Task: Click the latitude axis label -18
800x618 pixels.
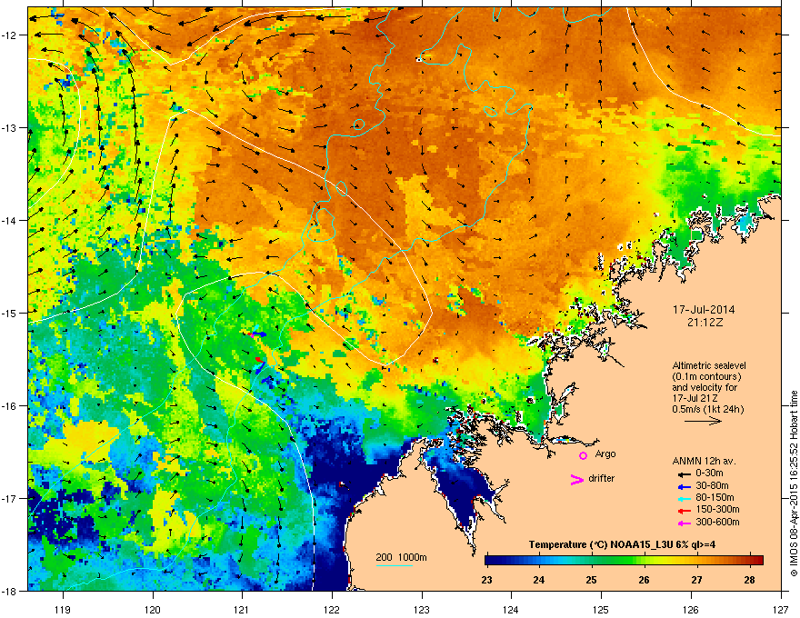Action: coord(9,591)
